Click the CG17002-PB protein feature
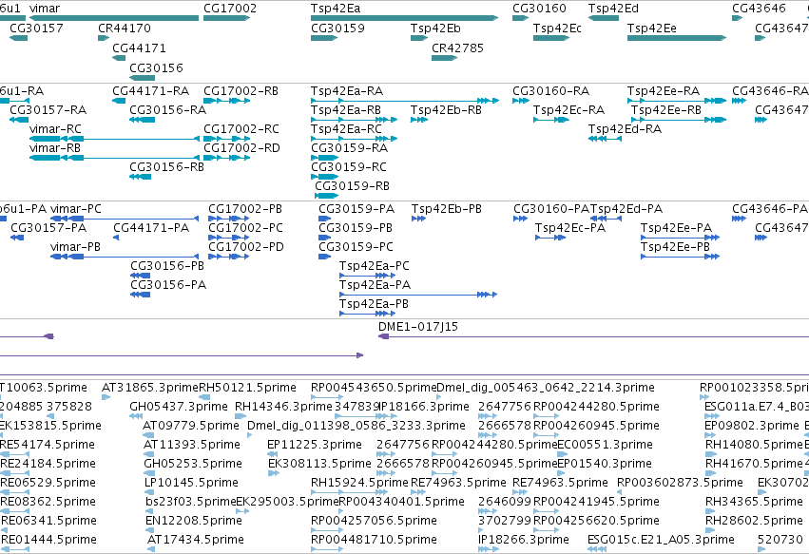The image size is (809, 554). pyautogui.click(x=228, y=219)
